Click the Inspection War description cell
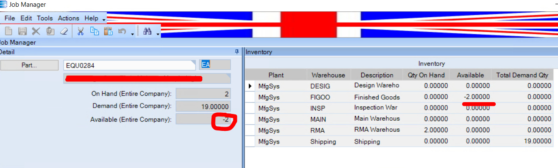The height and width of the screenshot is (168, 558). tap(377, 108)
